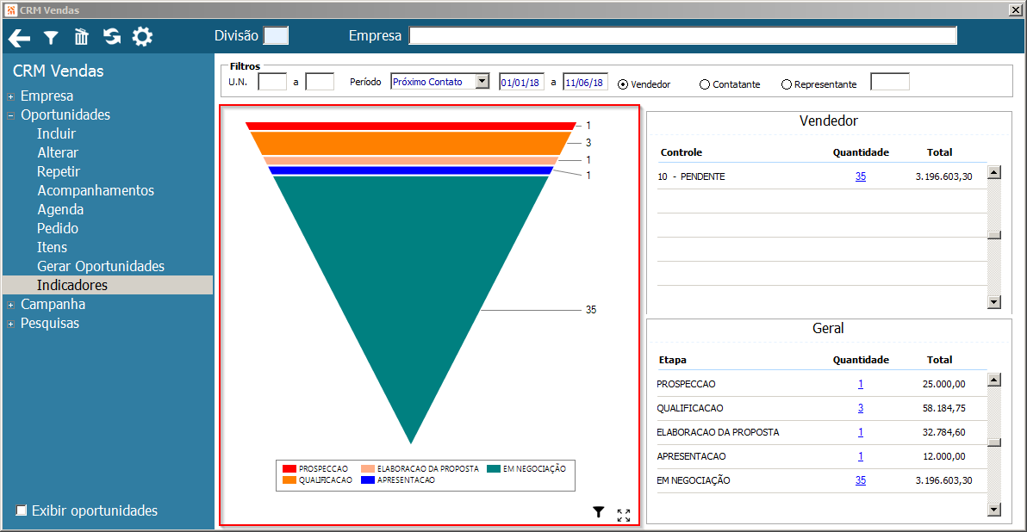Expand chart to fullscreen icon
Image resolution: width=1027 pixels, height=532 pixels.
click(x=624, y=516)
